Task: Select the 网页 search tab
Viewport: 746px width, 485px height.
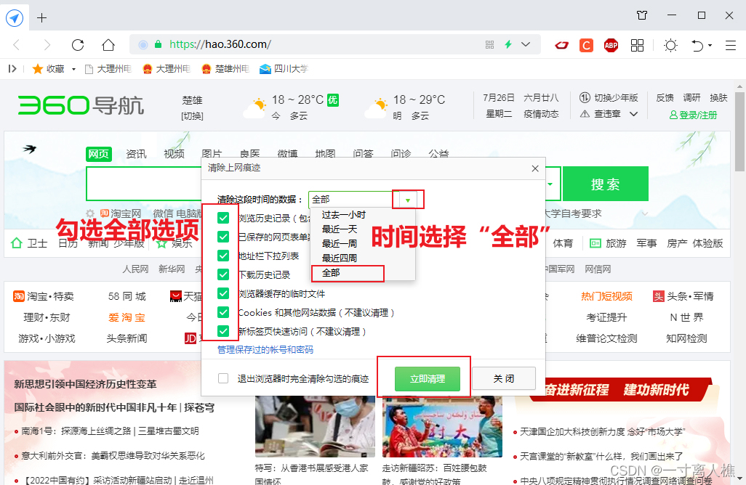Action: (98, 154)
